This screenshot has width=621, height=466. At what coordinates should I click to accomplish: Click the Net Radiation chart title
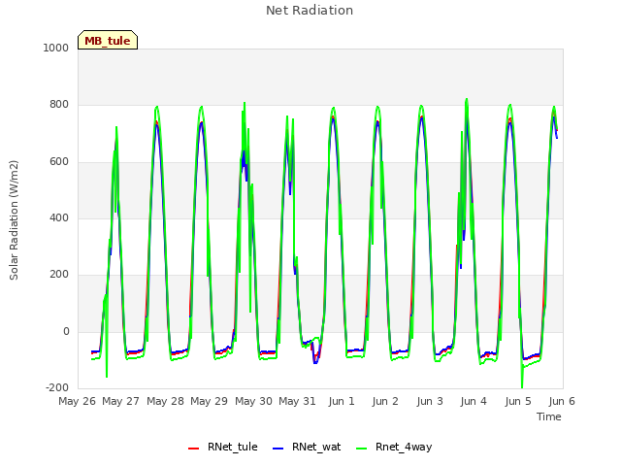pos(310,11)
